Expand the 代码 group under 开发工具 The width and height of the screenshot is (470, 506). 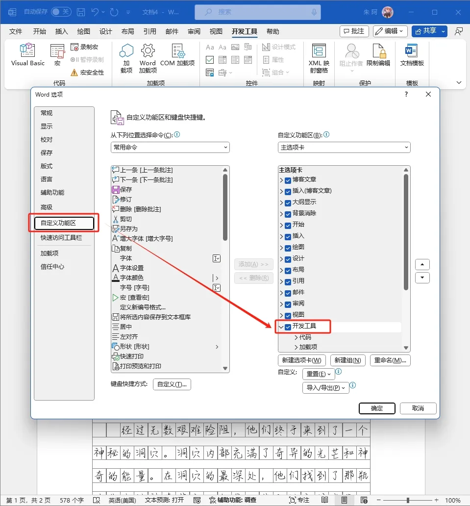pos(296,337)
